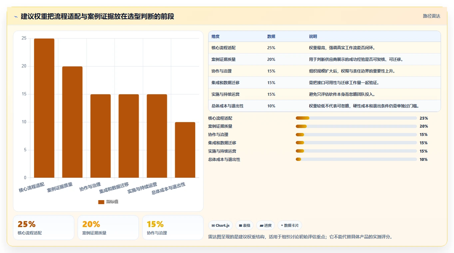Click the description starting 权重较低不代表可忽略
The height and width of the screenshot is (253, 454).
(364, 106)
